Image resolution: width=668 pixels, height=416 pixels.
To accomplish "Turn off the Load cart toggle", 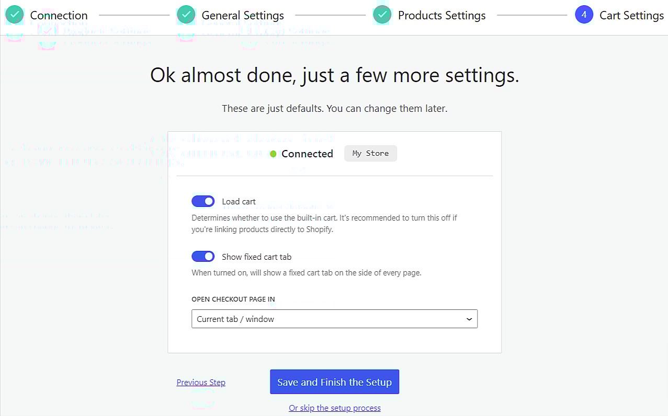I will (x=203, y=201).
